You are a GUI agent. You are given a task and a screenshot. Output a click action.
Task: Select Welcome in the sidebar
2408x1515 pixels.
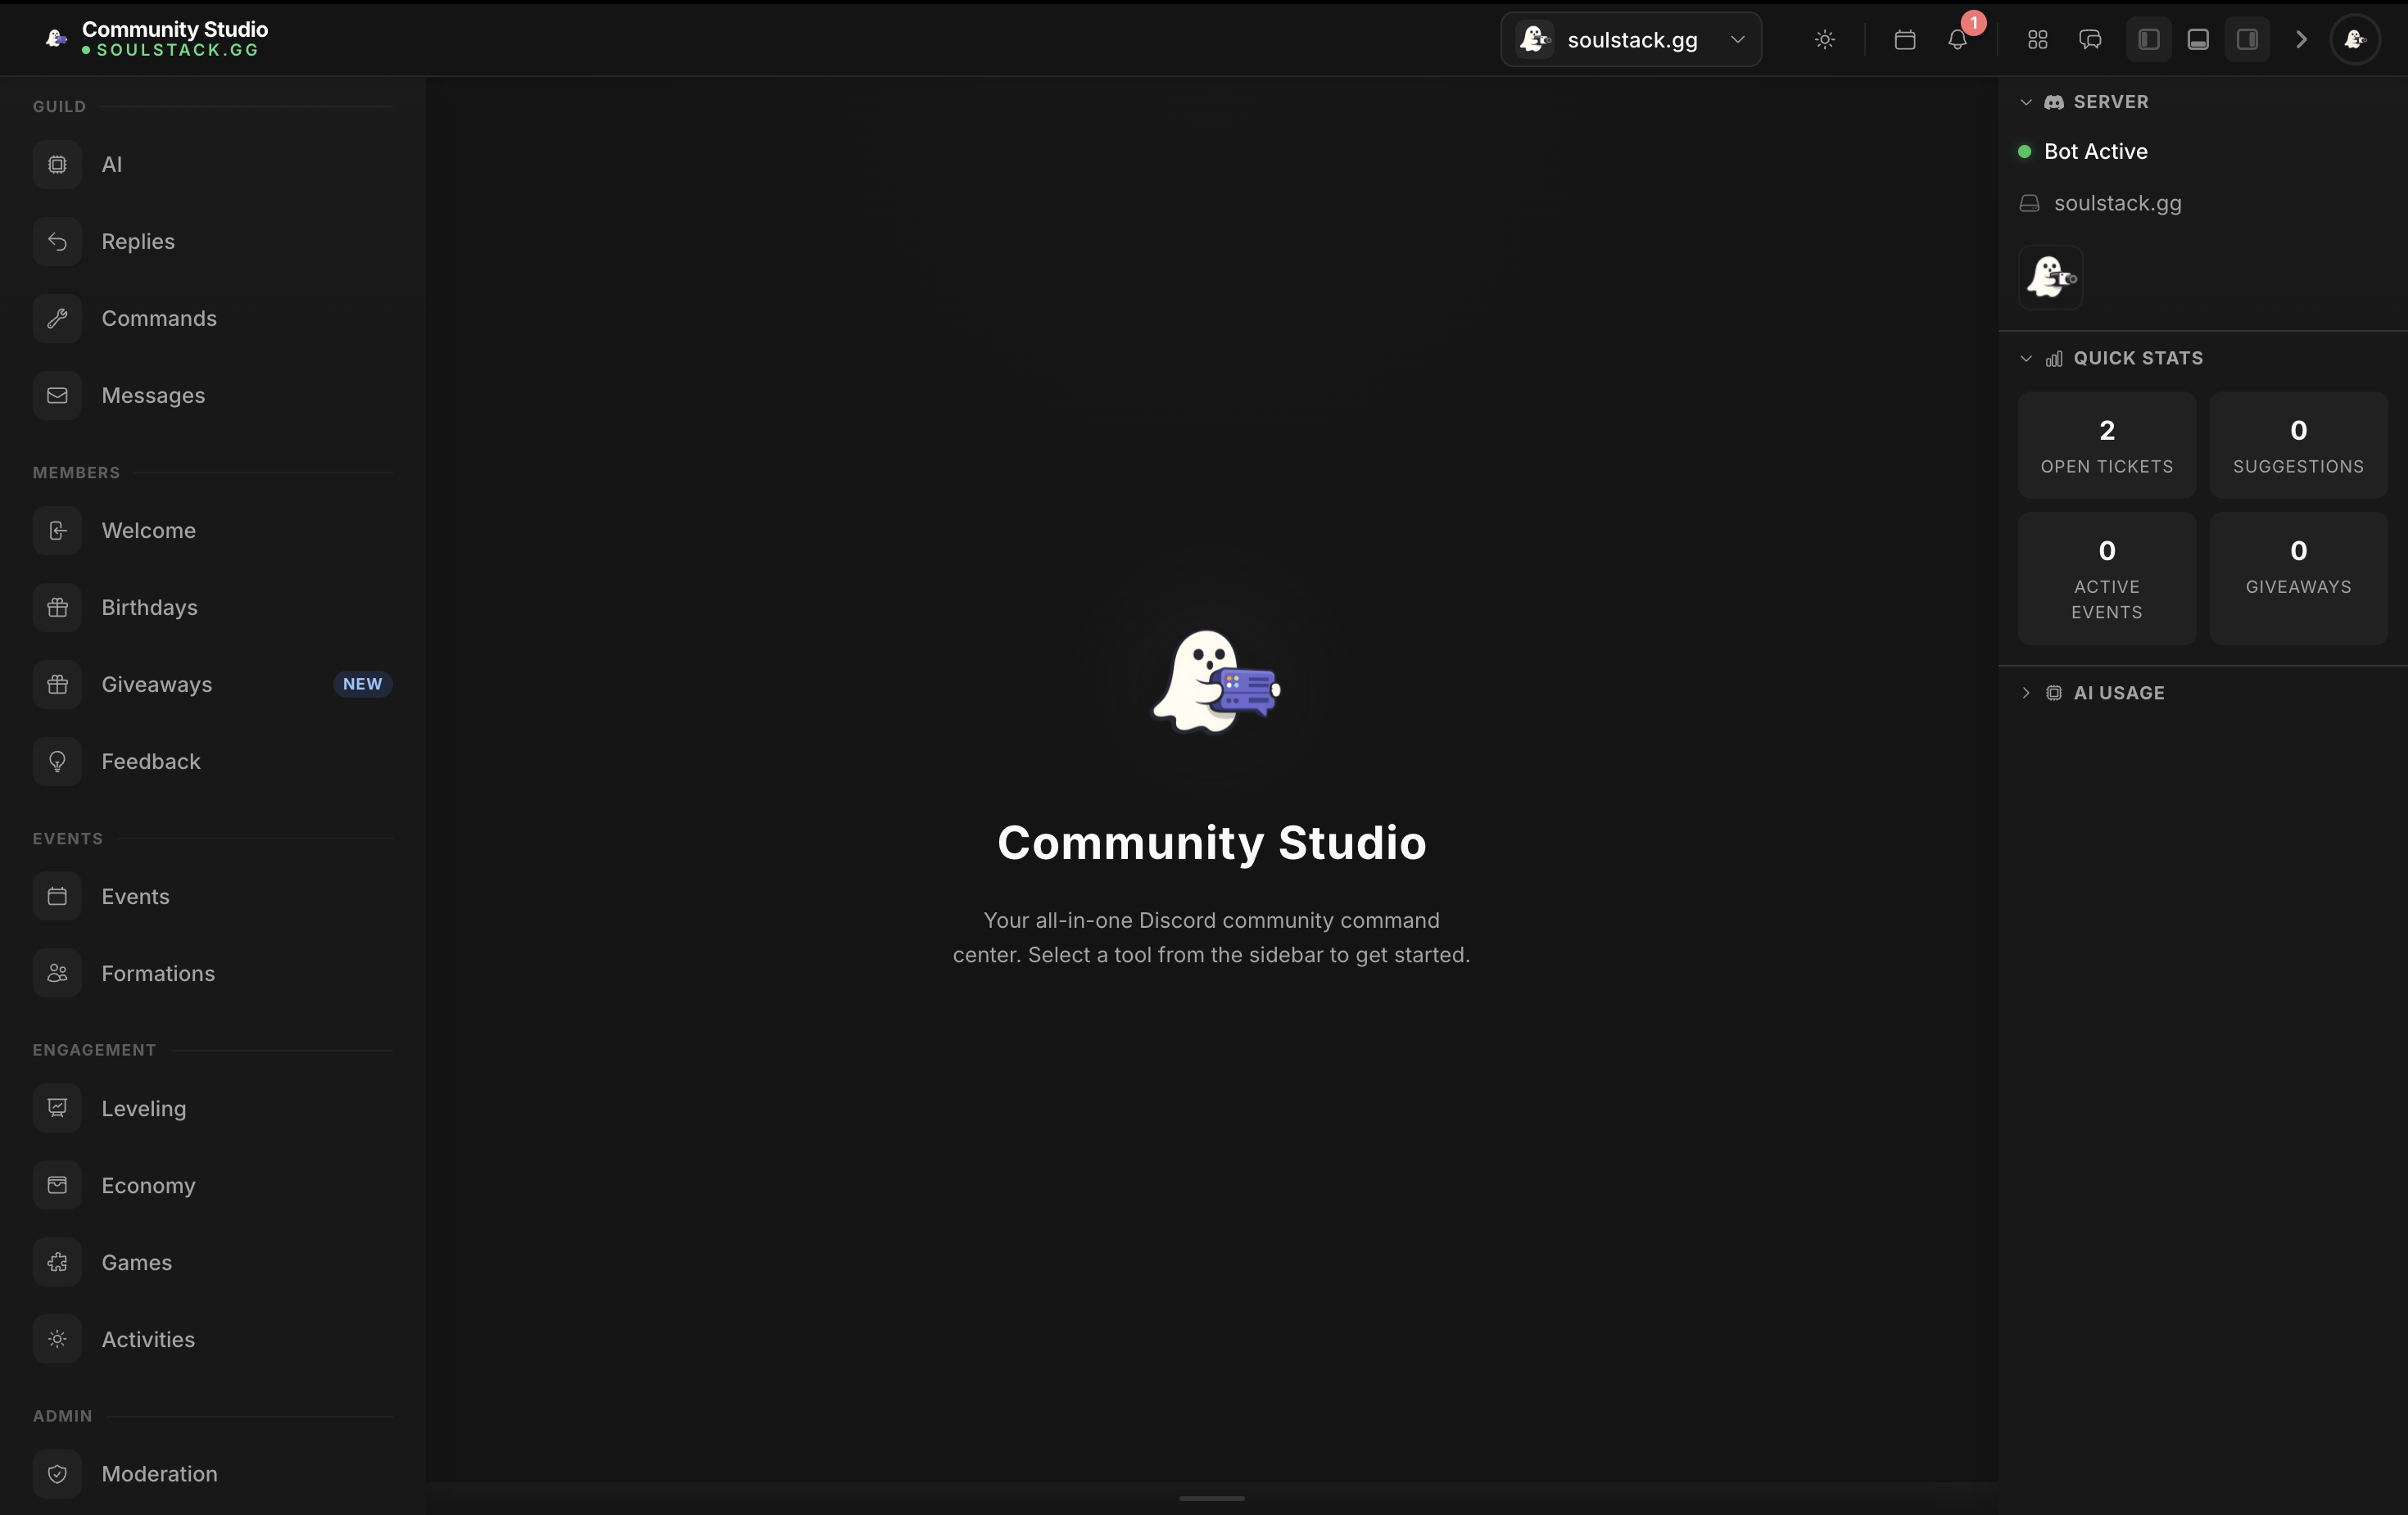(x=212, y=530)
